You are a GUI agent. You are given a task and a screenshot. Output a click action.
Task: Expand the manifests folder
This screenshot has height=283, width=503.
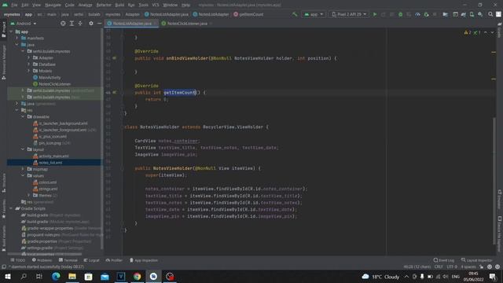pyautogui.click(x=17, y=39)
